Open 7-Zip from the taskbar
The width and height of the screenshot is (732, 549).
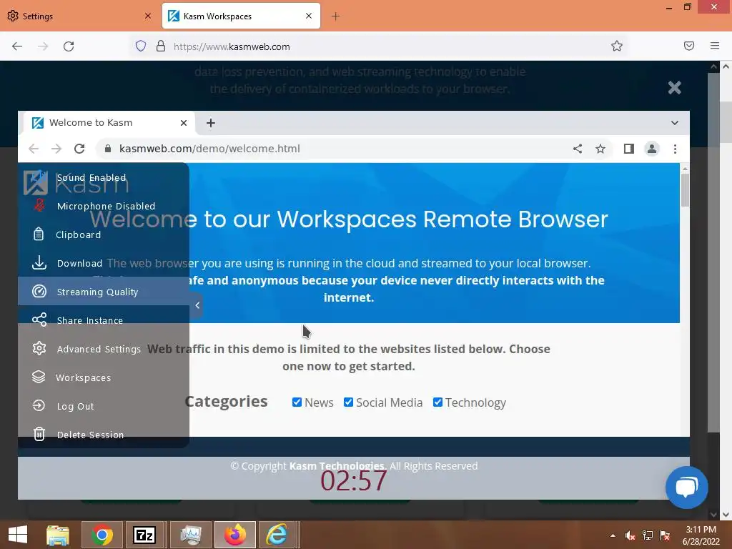[x=144, y=535]
